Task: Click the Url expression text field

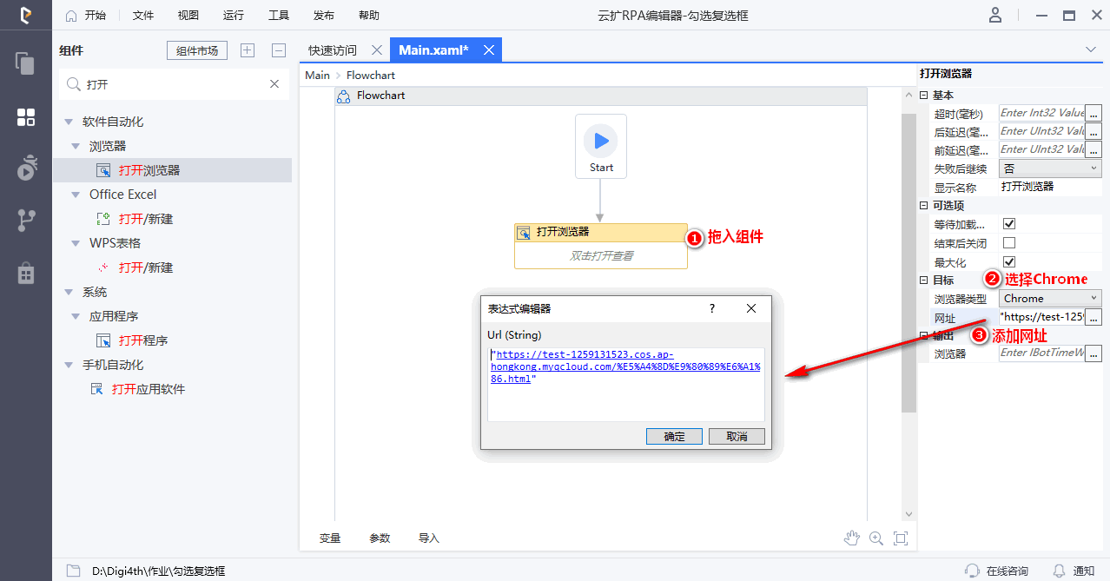Action: tap(625, 384)
